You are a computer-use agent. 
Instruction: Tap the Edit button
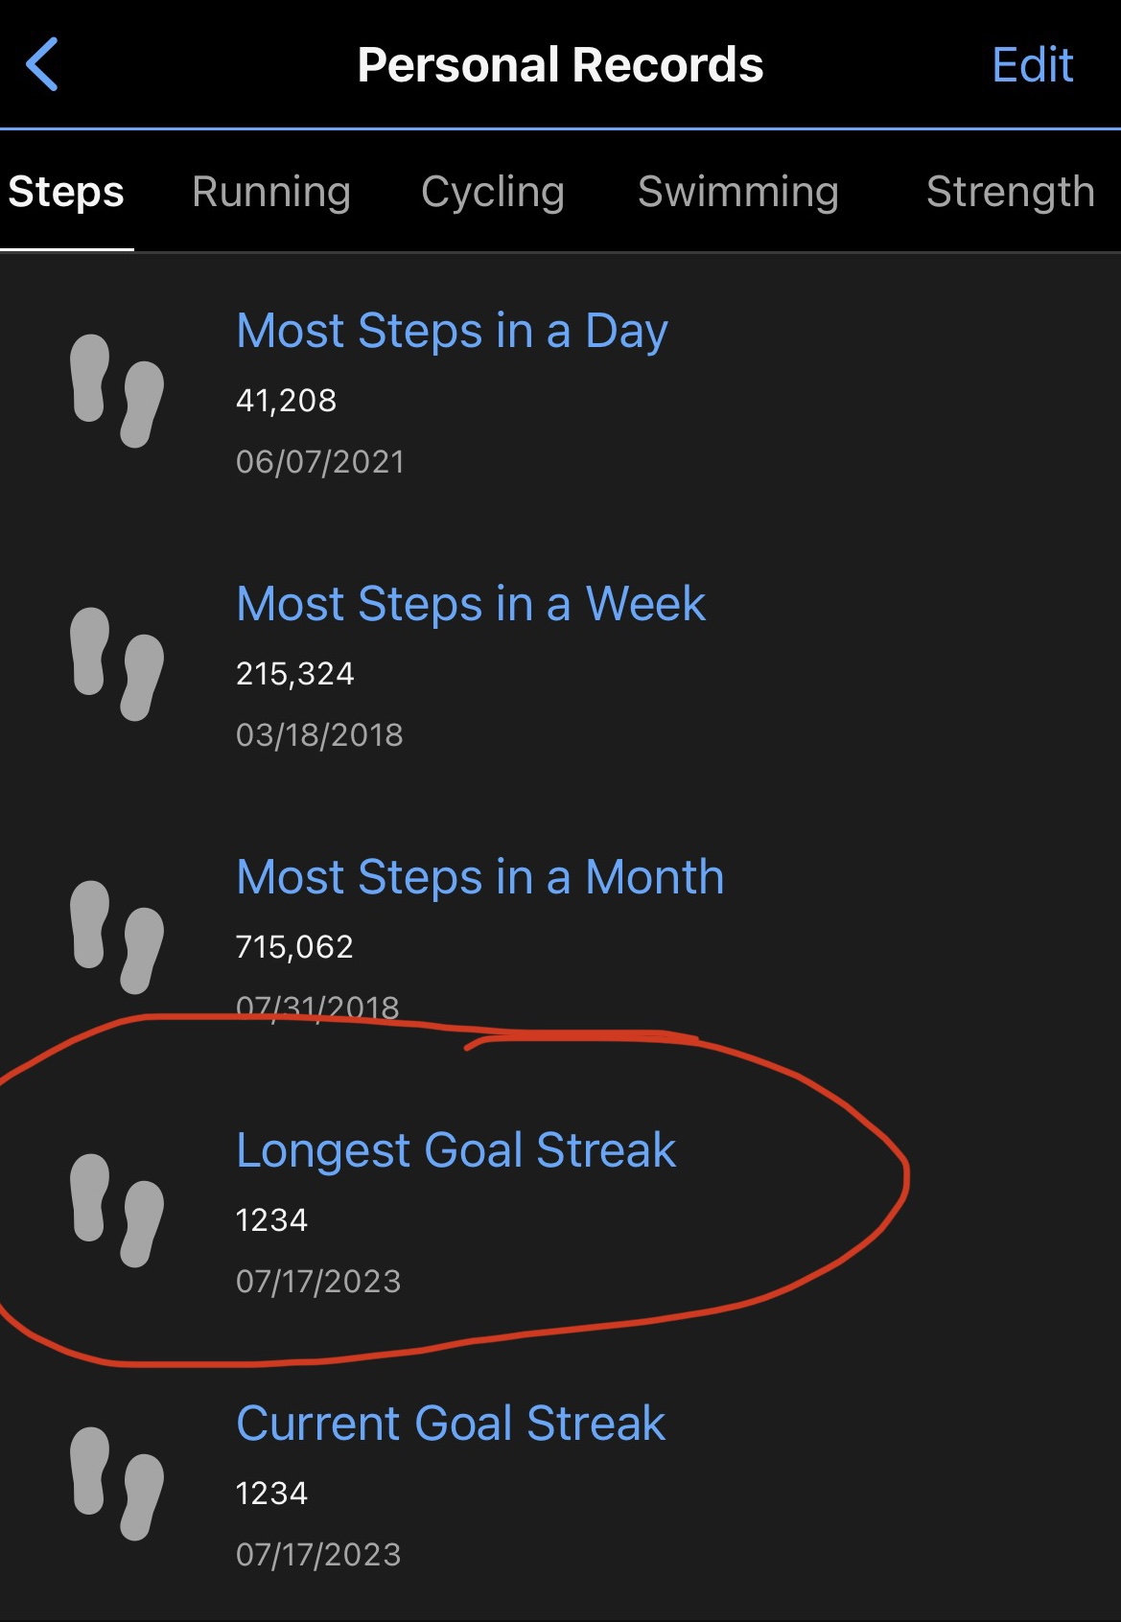tap(1032, 65)
